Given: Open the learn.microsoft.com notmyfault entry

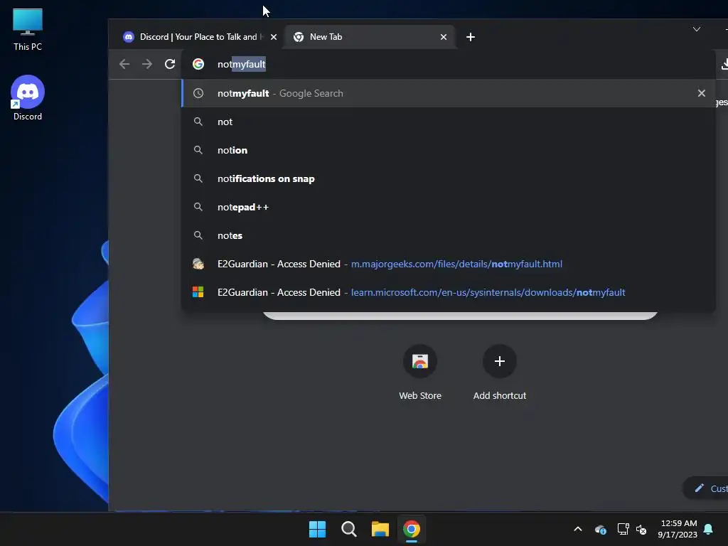Looking at the screenshot, I should (x=449, y=292).
